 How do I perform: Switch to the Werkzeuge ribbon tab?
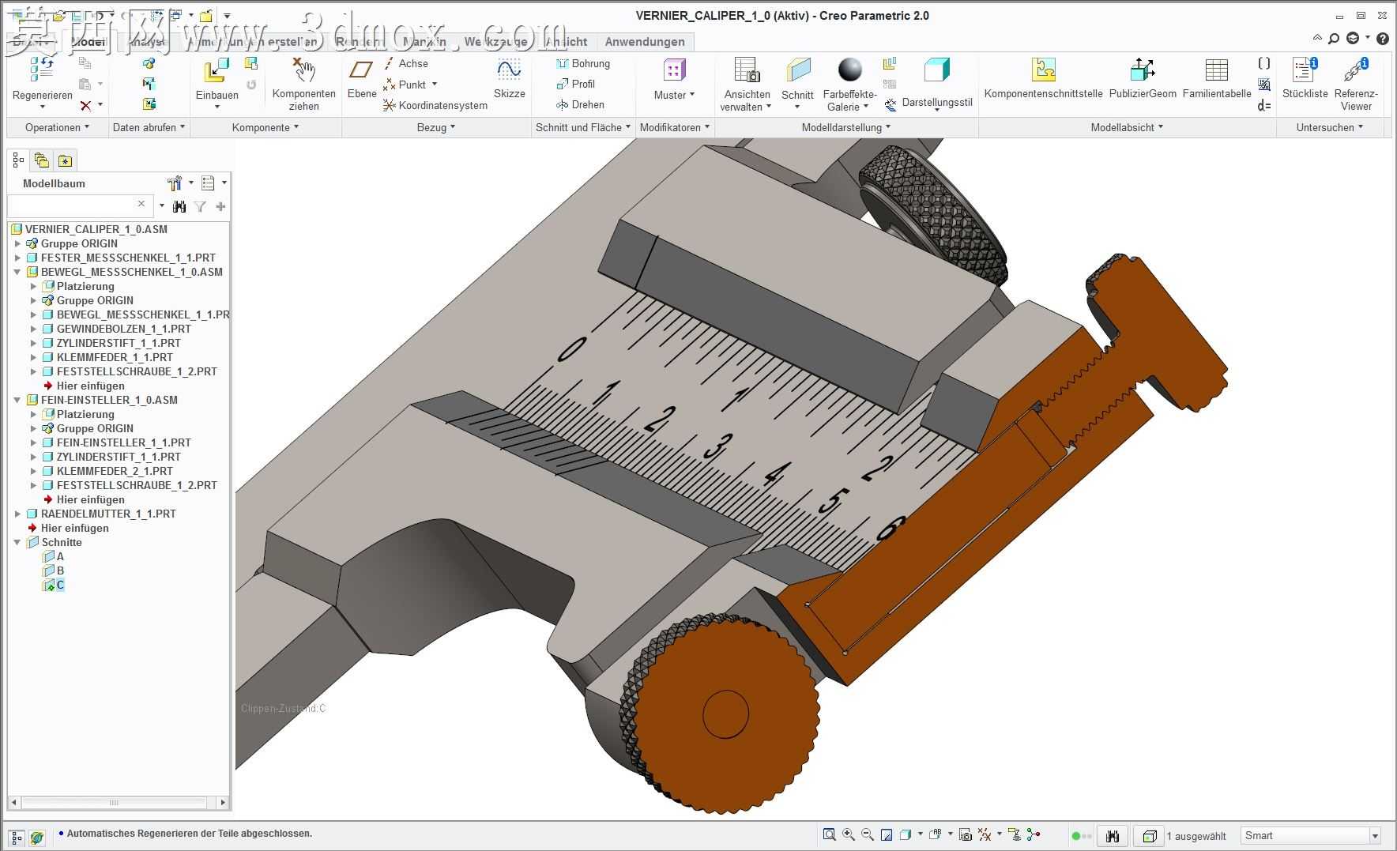(x=495, y=42)
